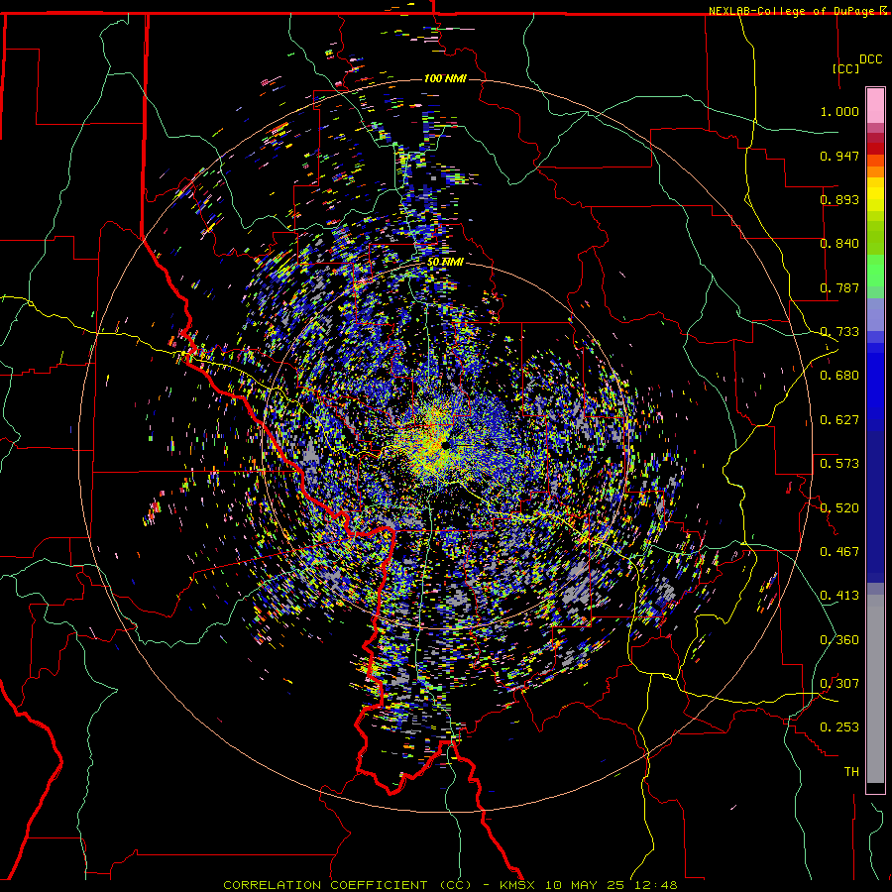
Task: Pick the gray segment of the color scale
Action: 875,689
